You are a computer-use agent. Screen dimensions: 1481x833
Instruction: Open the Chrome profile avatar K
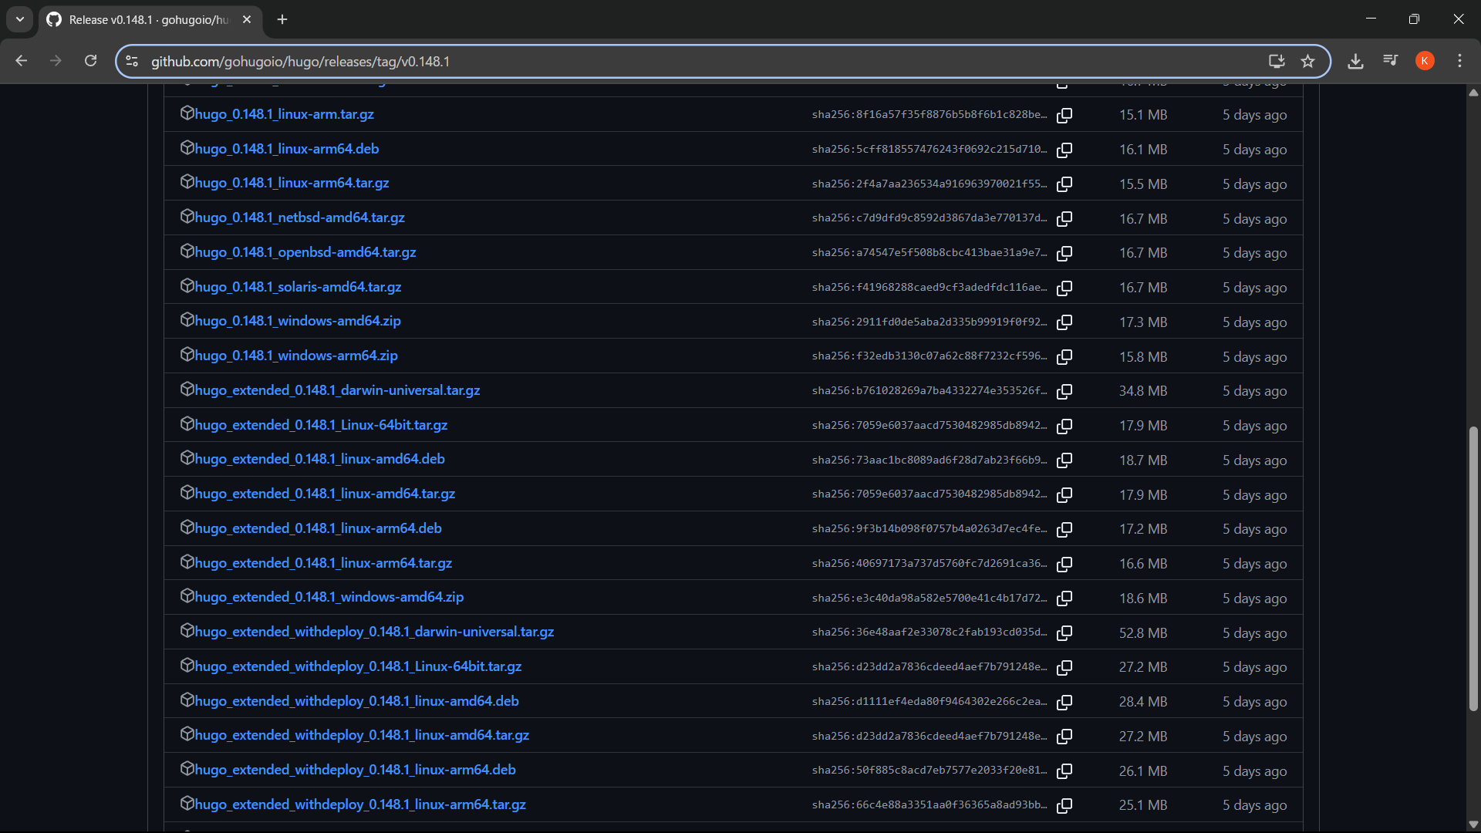tap(1425, 61)
